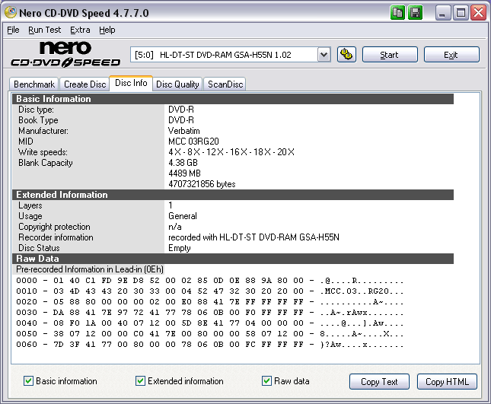Click the MID value MCC 03RG20
491x404 pixels.
[x=193, y=142]
